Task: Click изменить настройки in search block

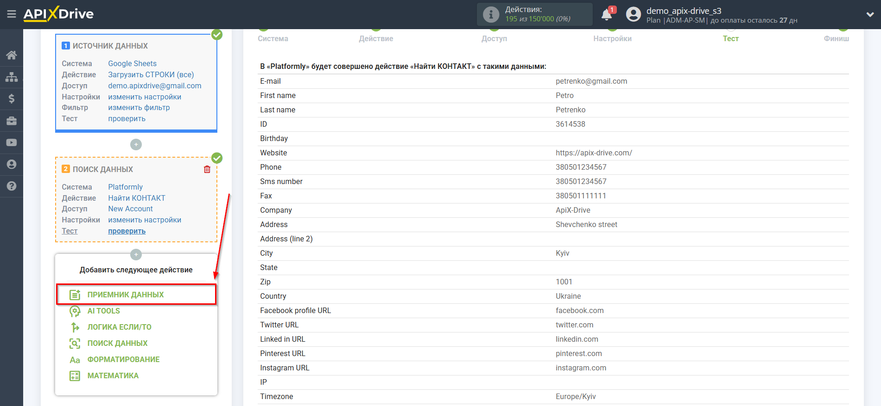Action: [x=145, y=220]
